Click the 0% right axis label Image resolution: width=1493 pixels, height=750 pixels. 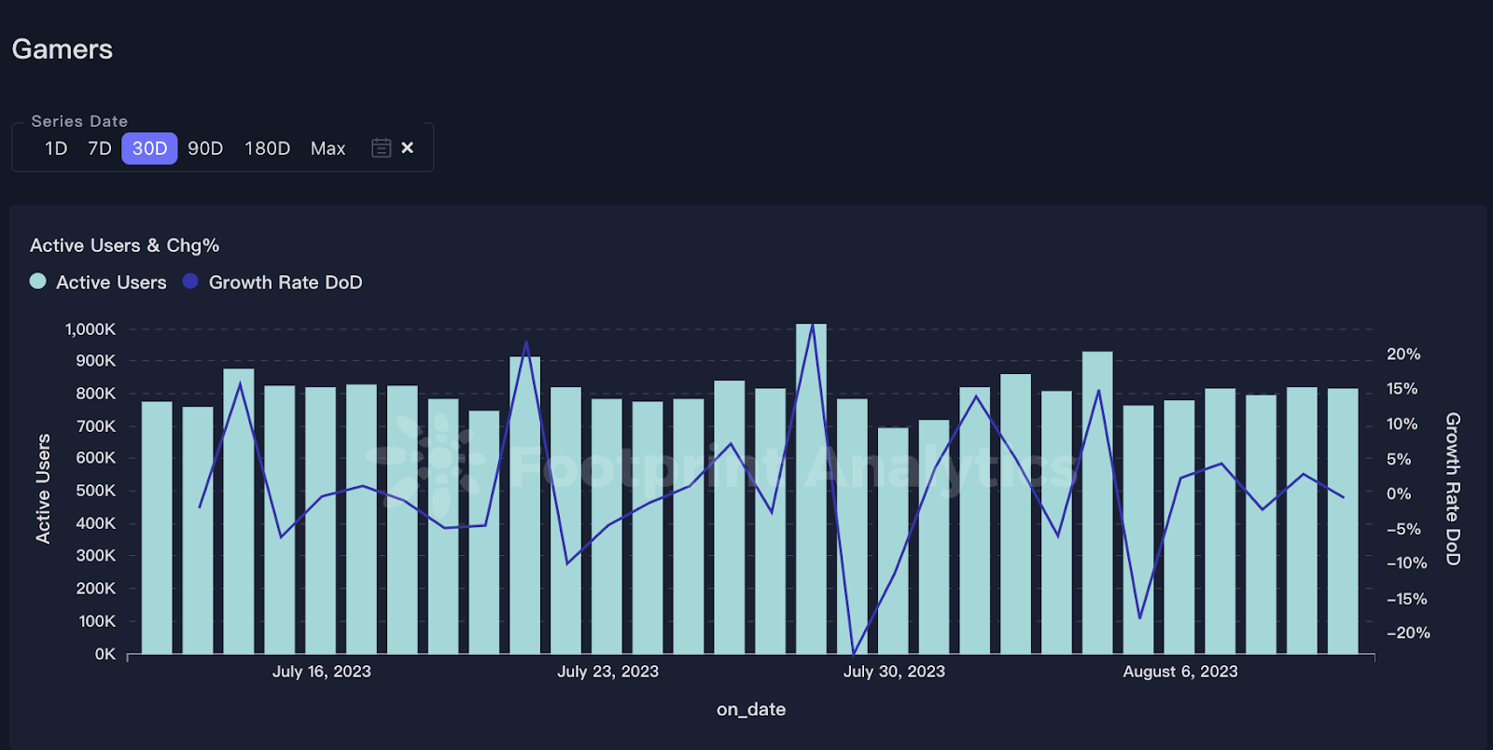coord(1399,493)
